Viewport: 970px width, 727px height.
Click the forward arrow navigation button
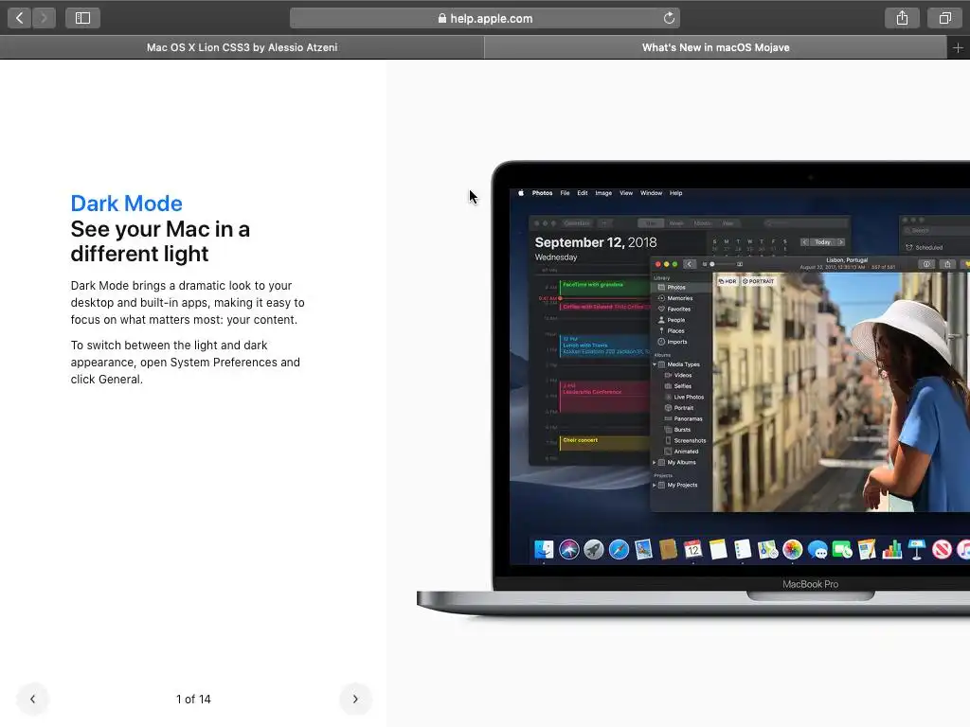[44, 18]
